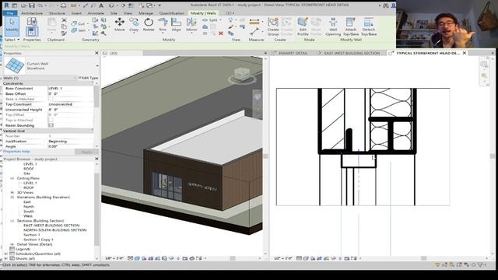This screenshot has height=280, width=498.
Task: Click the red Delete X icon
Action: [x=221, y=33]
